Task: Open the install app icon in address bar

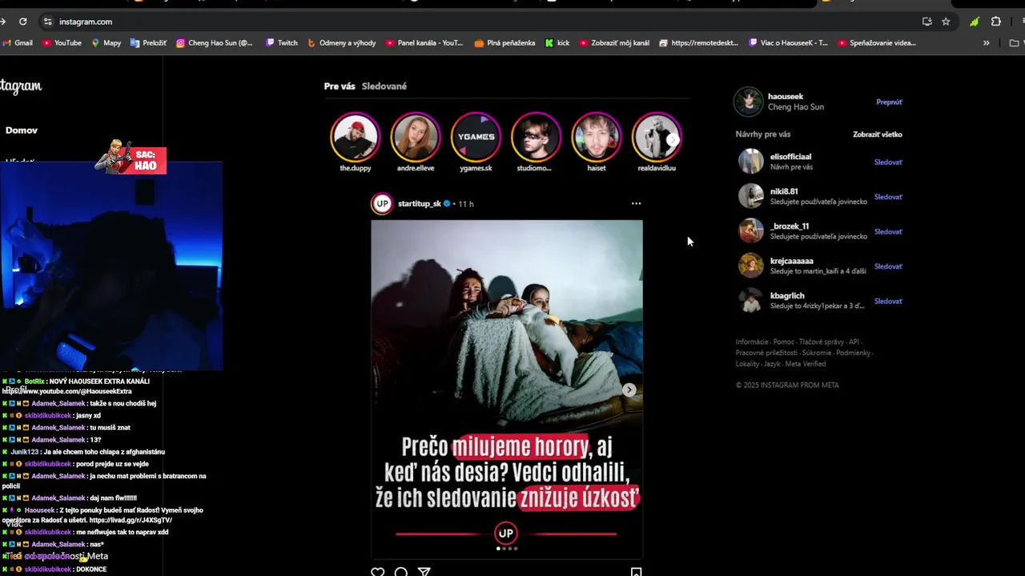Action: tap(927, 22)
